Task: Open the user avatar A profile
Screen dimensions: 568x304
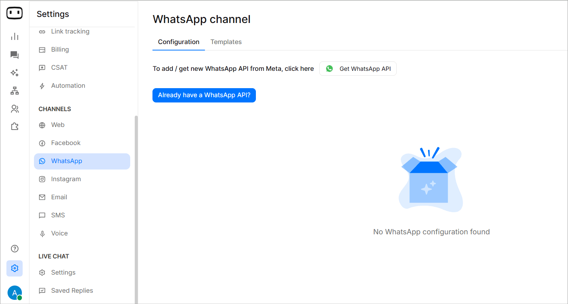Action: click(15, 293)
